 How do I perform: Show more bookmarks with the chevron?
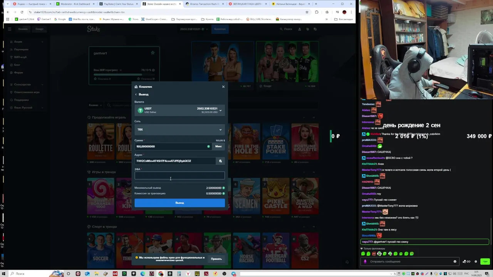point(326,19)
